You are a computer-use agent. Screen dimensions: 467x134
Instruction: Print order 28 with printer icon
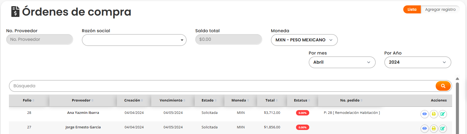click(x=434, y=114)
